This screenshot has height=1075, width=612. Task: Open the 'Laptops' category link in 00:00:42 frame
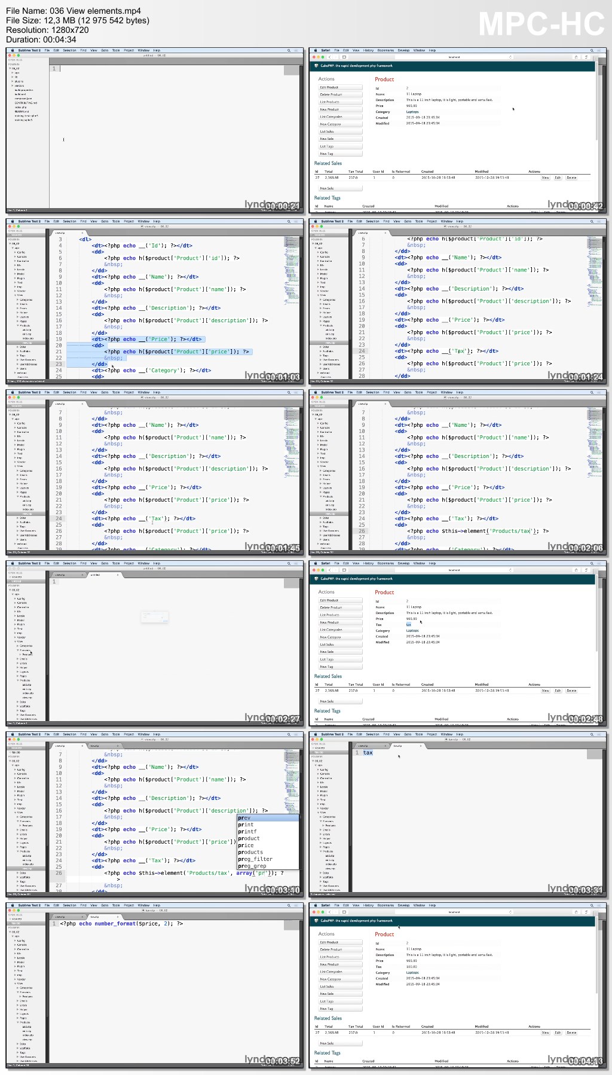[x=412, y=112]
